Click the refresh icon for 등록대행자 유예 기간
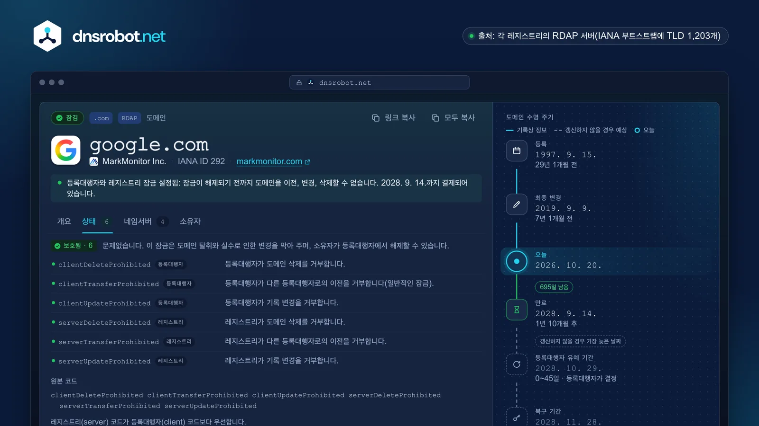The image size is (759, 426). point(517,364)
